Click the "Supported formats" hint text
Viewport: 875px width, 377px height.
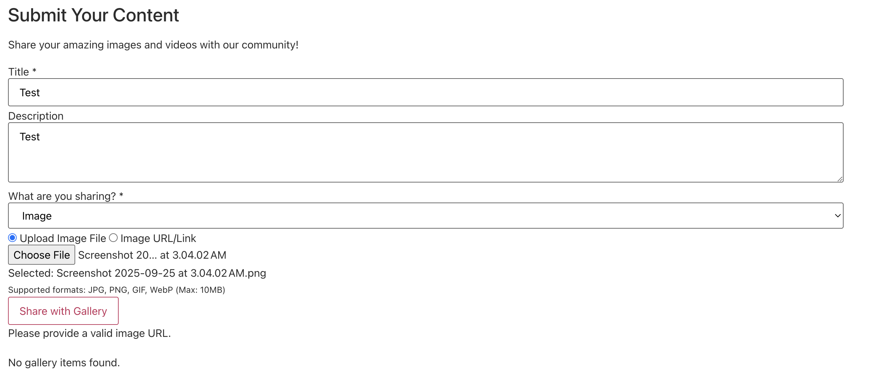click(x=117, y=290)
